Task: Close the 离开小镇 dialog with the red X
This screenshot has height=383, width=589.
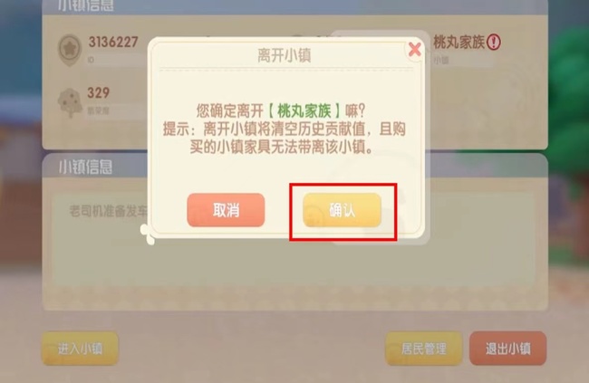Action: click(x=414, y=49)
